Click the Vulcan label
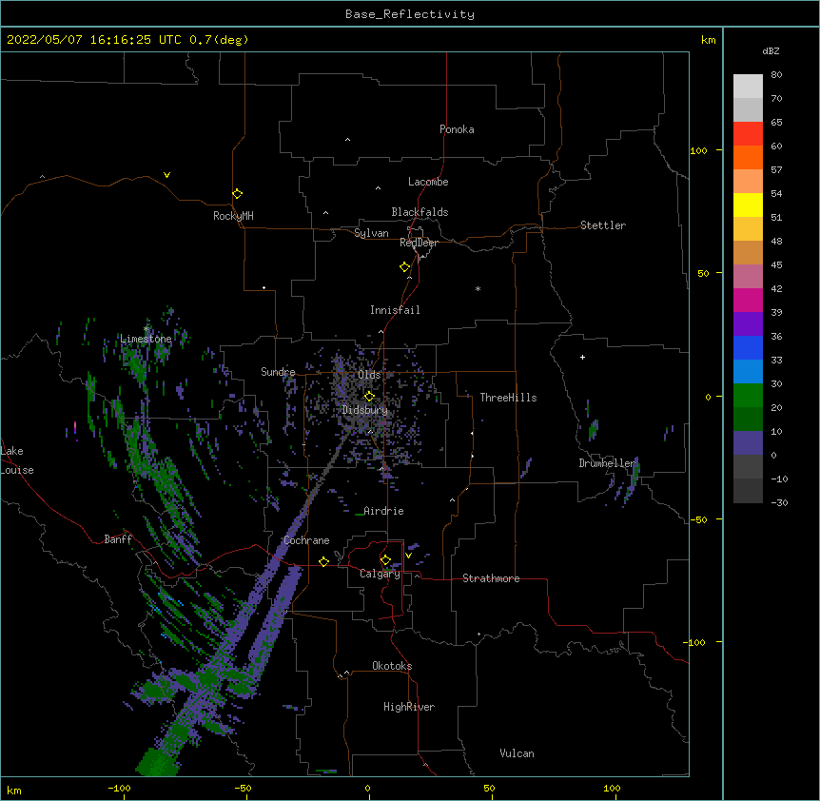The image size is (820, 801). click(x=517, y=753)
